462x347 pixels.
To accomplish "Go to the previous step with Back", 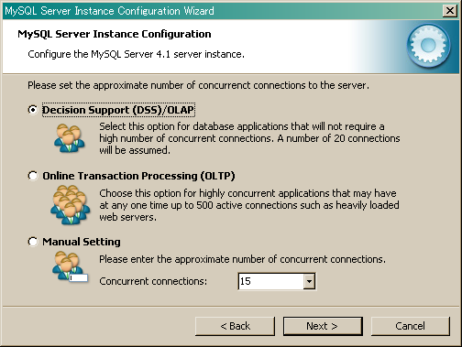I will click(235, 326).
